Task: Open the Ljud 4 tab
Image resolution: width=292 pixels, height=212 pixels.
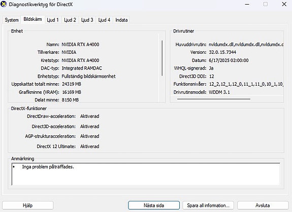Action: pos(104,20)
